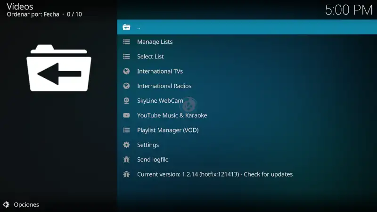The image size is (377, 212).
Task: Open Playlist Manager (VOD)
Action: pyautogui.click(x=247, y=130)
